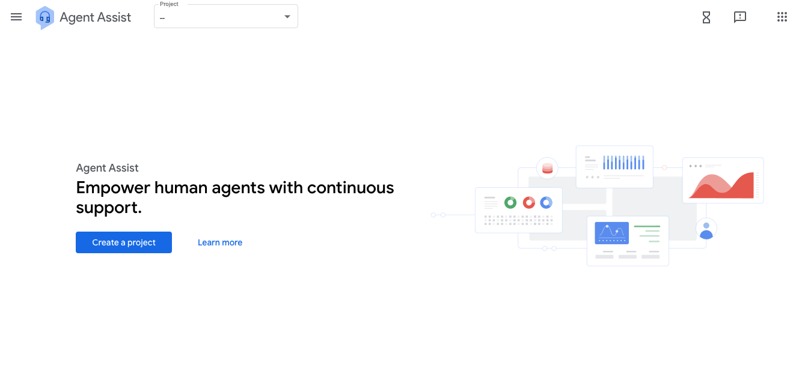Click the green donut chart icon

point(510,203)
